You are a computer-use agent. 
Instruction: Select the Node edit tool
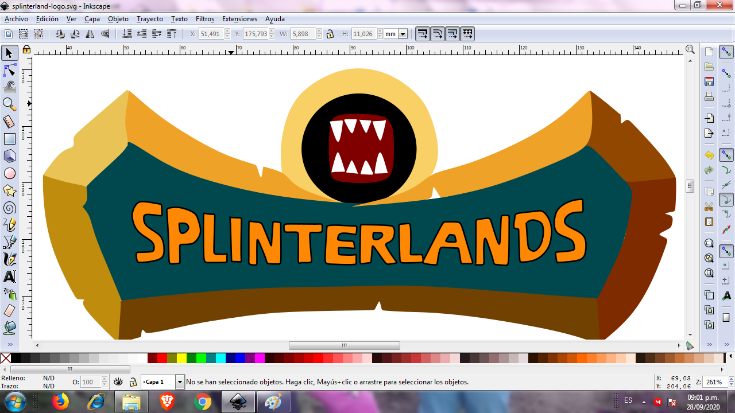pyautogui.click(x=9, y=70)
